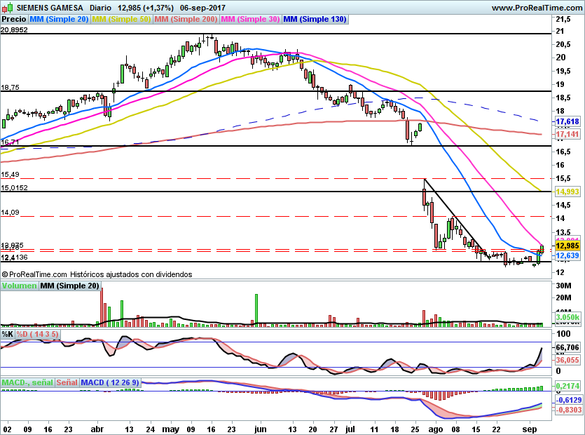Select the Diario timeframe label

[100, 8]
